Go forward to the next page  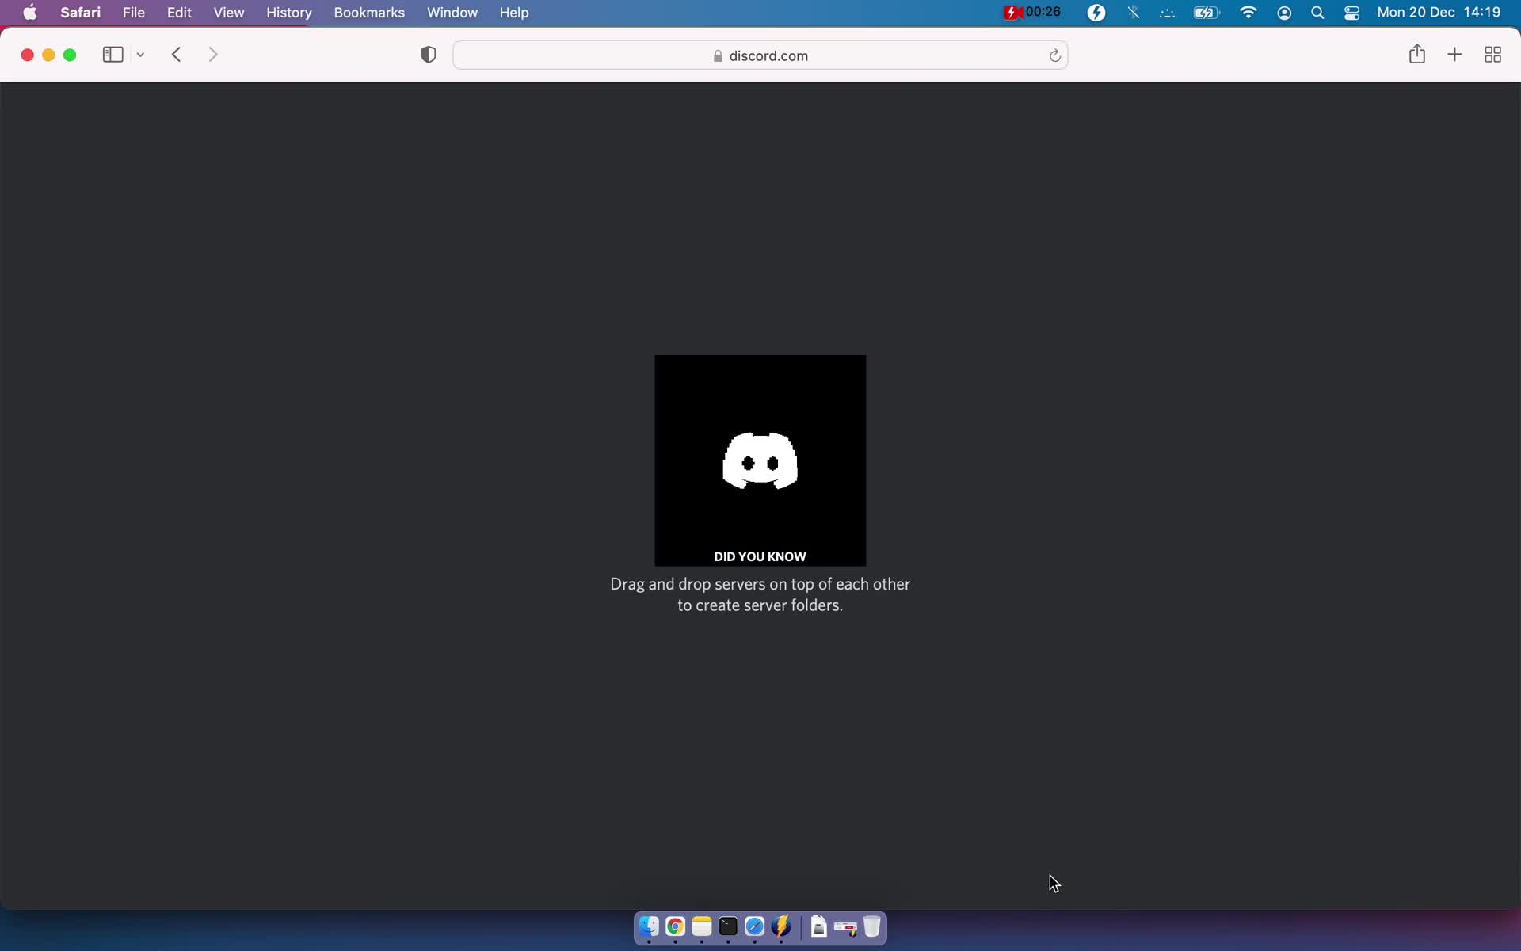tap(213, 55)
